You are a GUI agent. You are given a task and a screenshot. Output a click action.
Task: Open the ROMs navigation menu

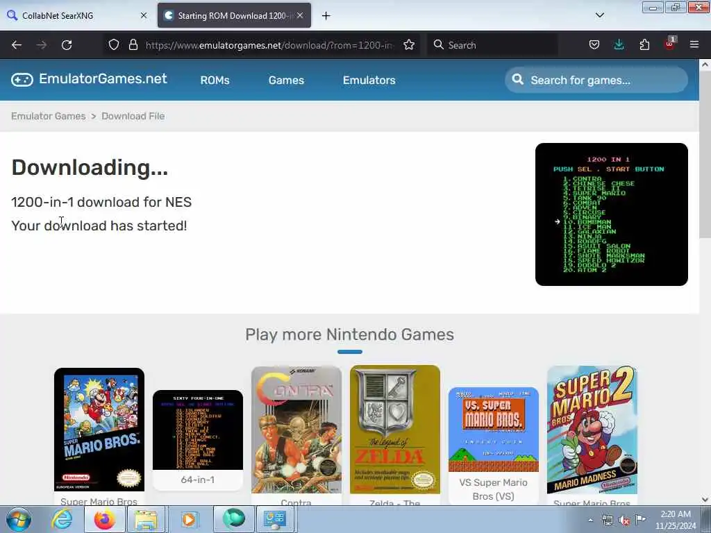215,81
